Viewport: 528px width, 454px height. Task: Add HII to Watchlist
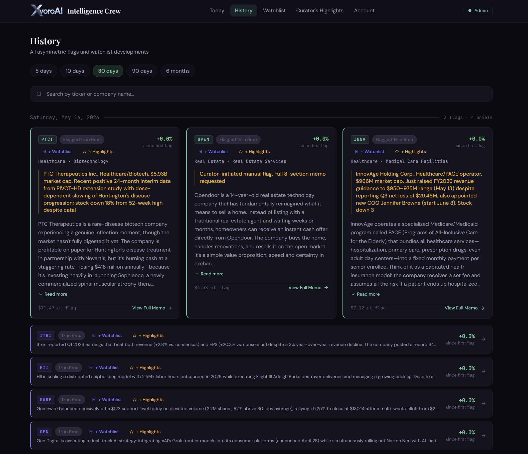(x=104, y=368)
